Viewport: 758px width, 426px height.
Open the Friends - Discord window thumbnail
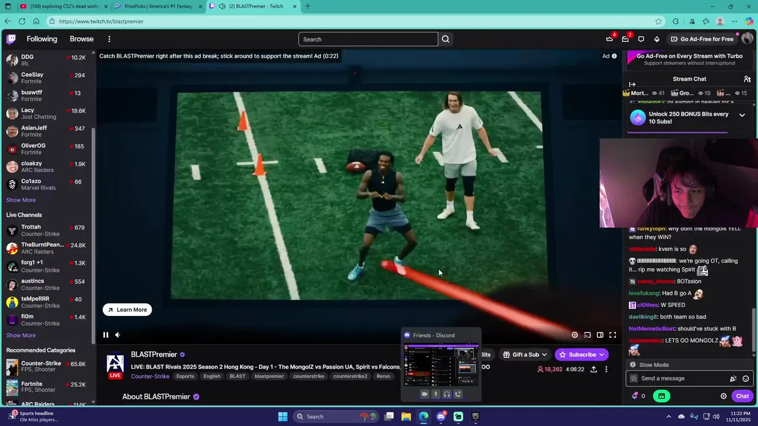[441, 364]
